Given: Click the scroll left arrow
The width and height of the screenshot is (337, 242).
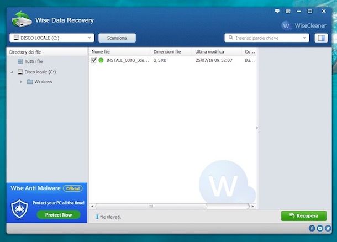Looking at the screenshot, I should pyautogui.click(x=92, y=206).
